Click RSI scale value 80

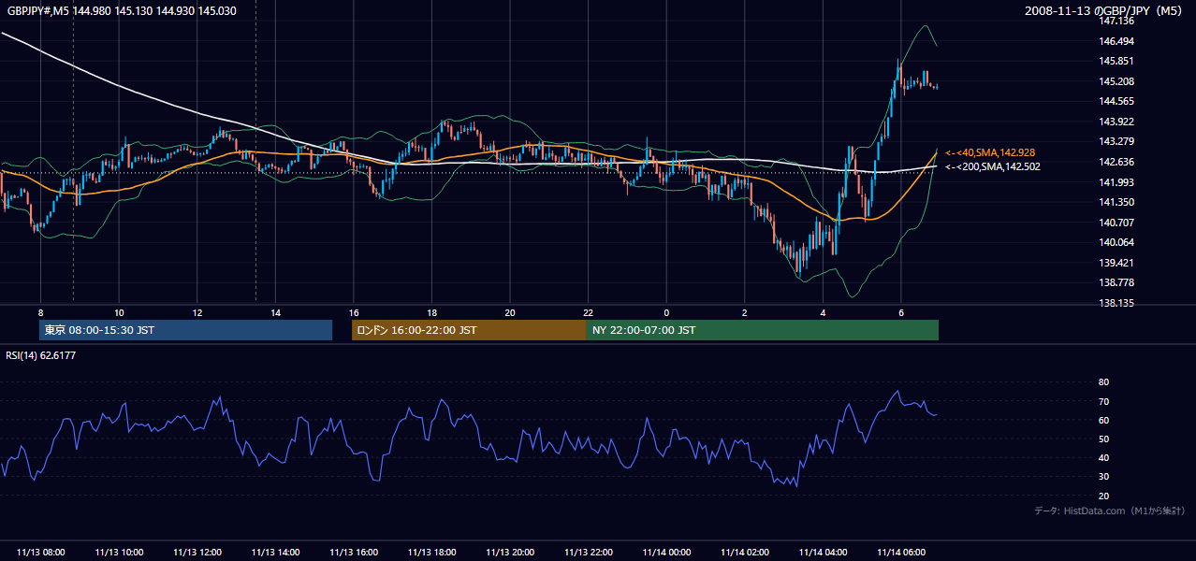pyautogui.click(x=1103, y=382)
